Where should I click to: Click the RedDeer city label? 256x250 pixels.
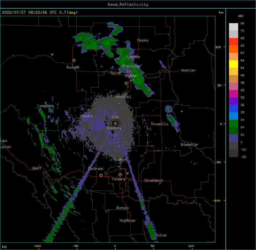click(x=131, y=76)
